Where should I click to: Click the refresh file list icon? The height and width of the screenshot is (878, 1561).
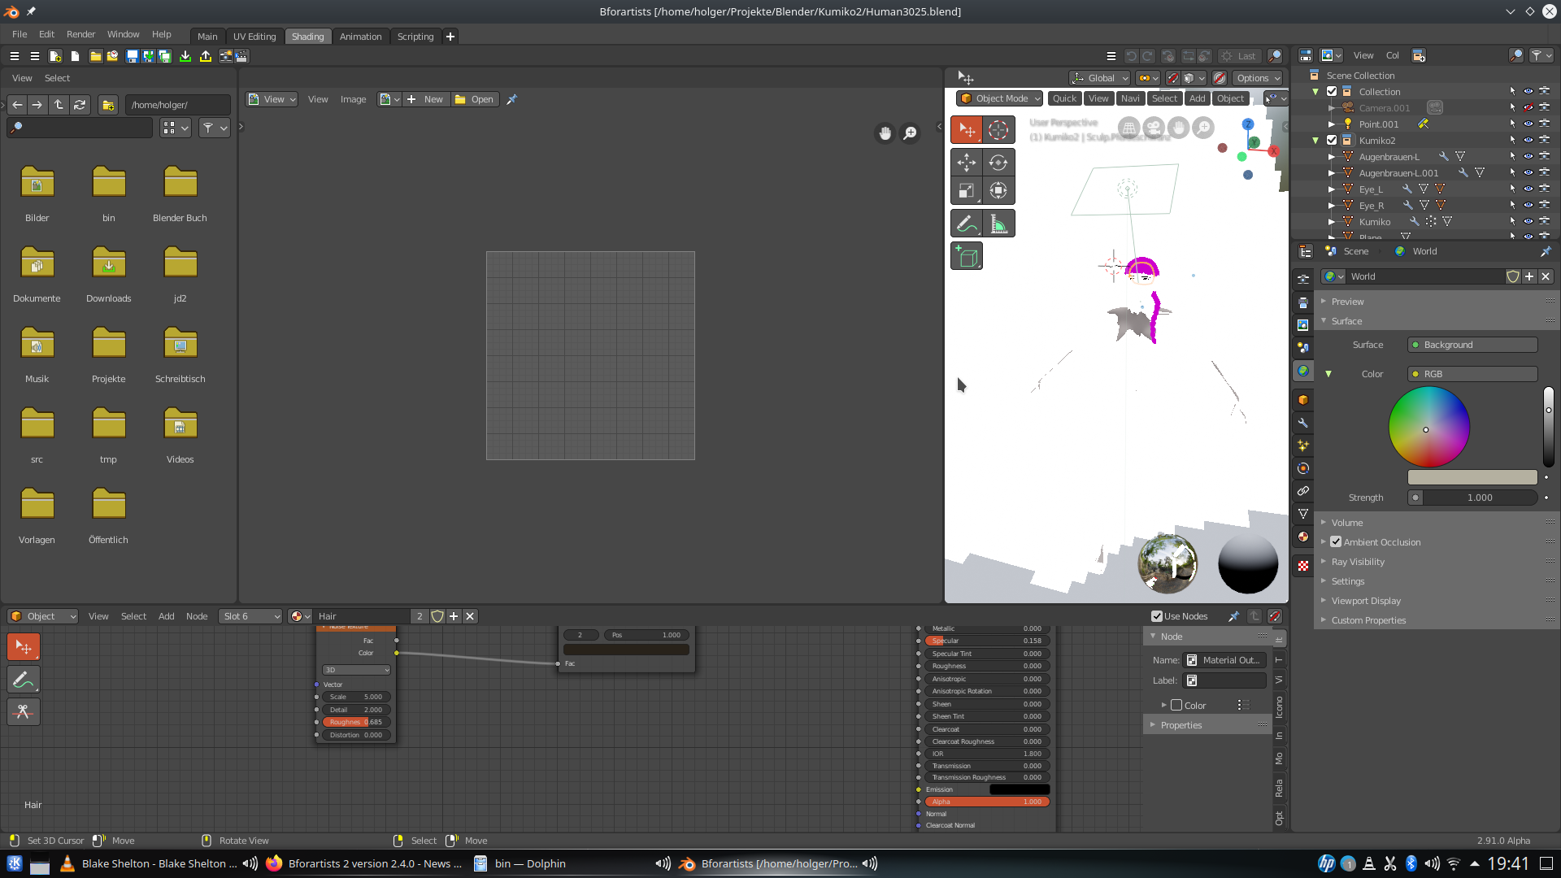[x=80, y=105]
